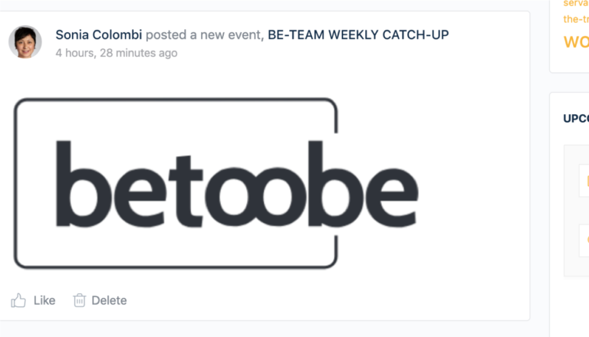The image size is (589, 337).
Task: Click the large orange "WO" heading
Action: (576, 41)
